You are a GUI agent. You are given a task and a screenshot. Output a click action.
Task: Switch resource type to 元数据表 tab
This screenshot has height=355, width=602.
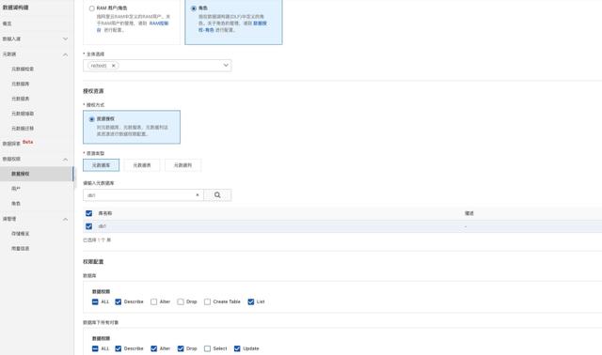pyautogui.click(x=142, y=165)
